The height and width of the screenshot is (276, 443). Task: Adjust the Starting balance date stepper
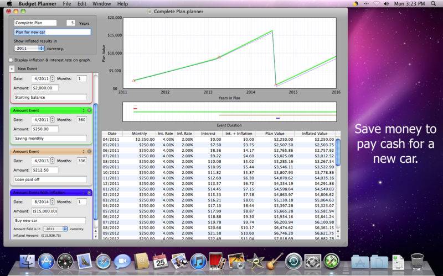coord(52,78)
